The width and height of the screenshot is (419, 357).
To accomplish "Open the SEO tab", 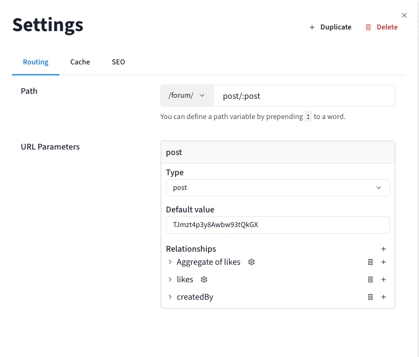I will click(118, 62).
